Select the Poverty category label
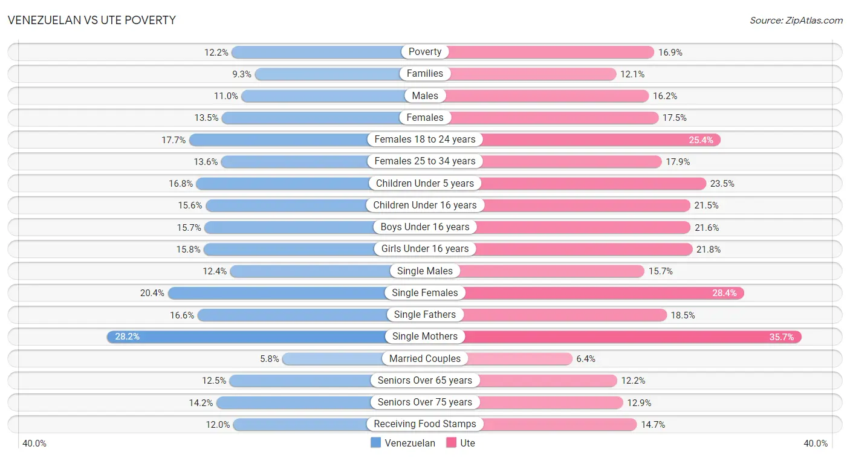 [425, 52]
